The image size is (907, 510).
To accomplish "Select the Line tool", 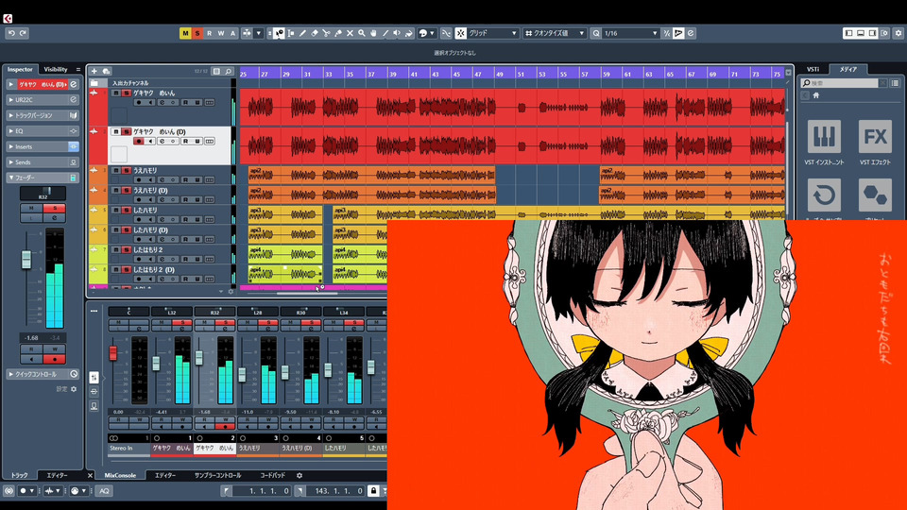I will tap(385, 34).
